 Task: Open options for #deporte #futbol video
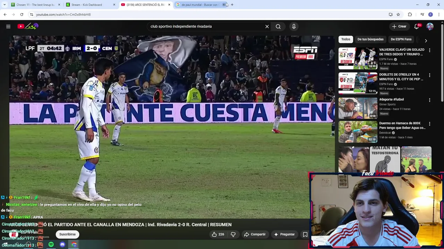[x=429, y=100]
